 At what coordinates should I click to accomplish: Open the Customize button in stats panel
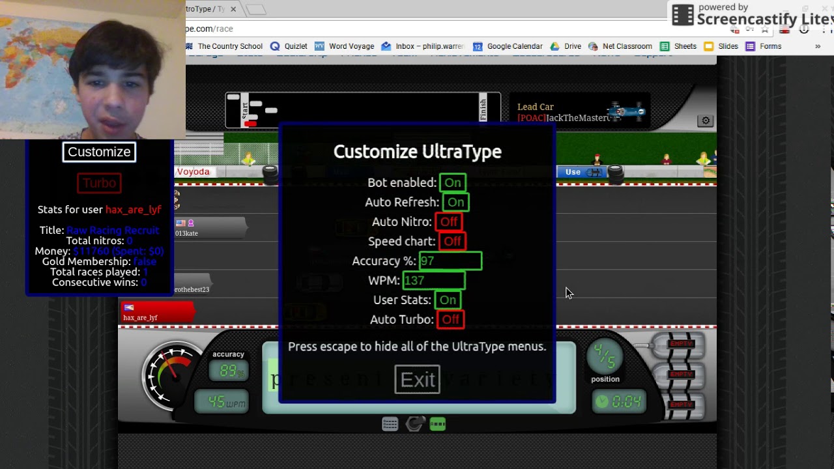click(x=99, y=152)
